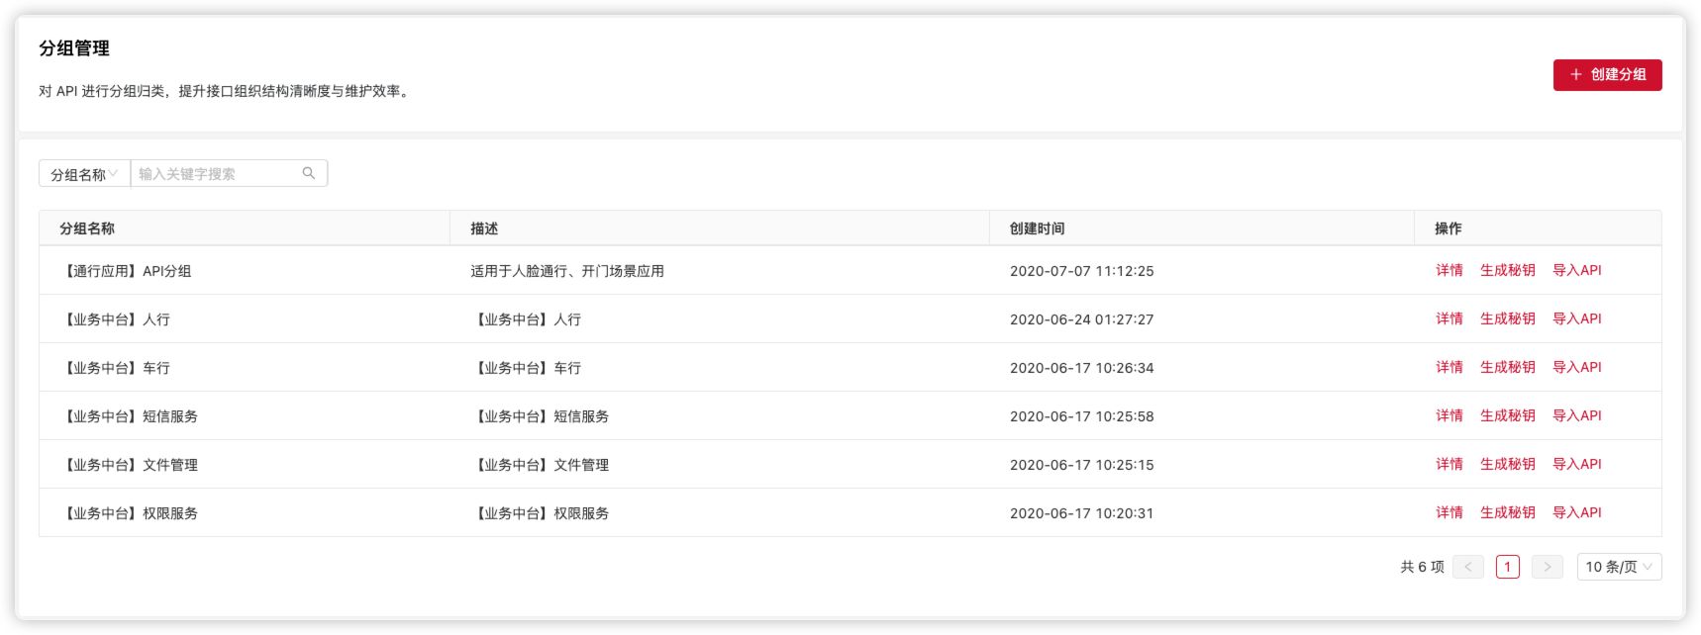Image resolution: width=1701 pixels, height=635 pixels.
Task: Click 生成秘钥 for 【业务中台】短信服务
Action: tap(1507, 415)
